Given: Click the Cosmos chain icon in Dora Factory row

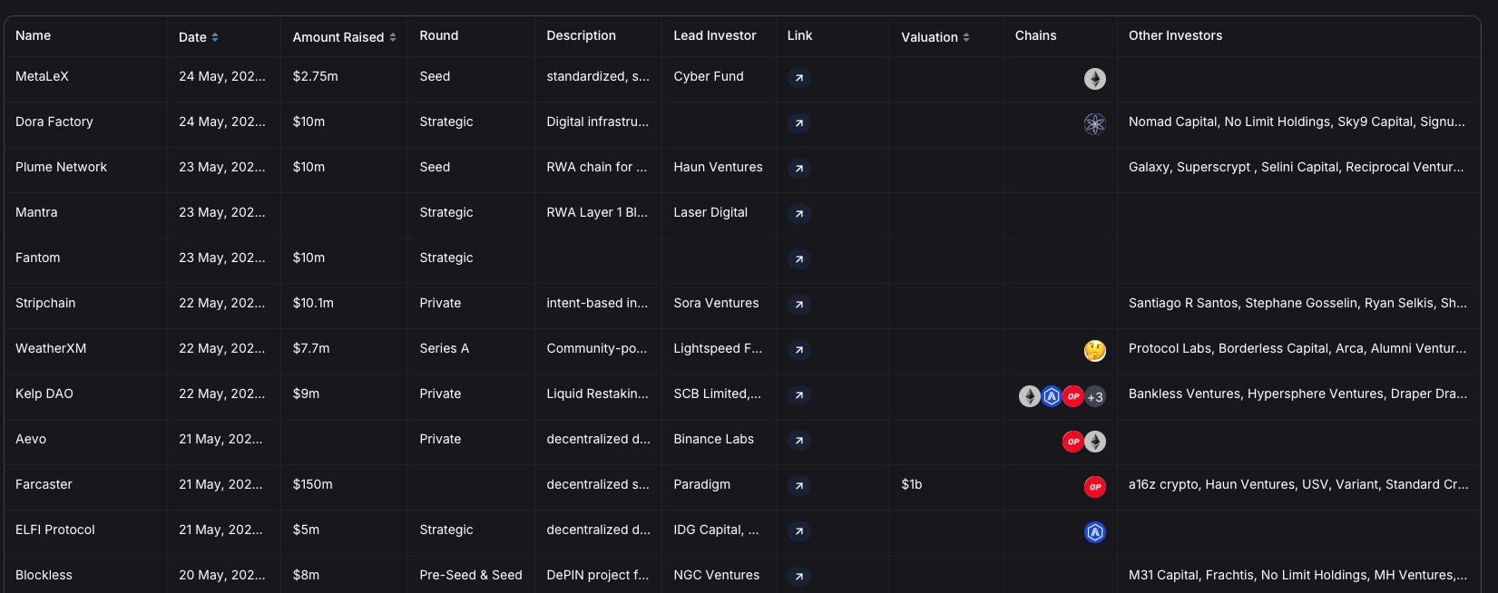Looking at the screenshot, I should coord(1095,124).
